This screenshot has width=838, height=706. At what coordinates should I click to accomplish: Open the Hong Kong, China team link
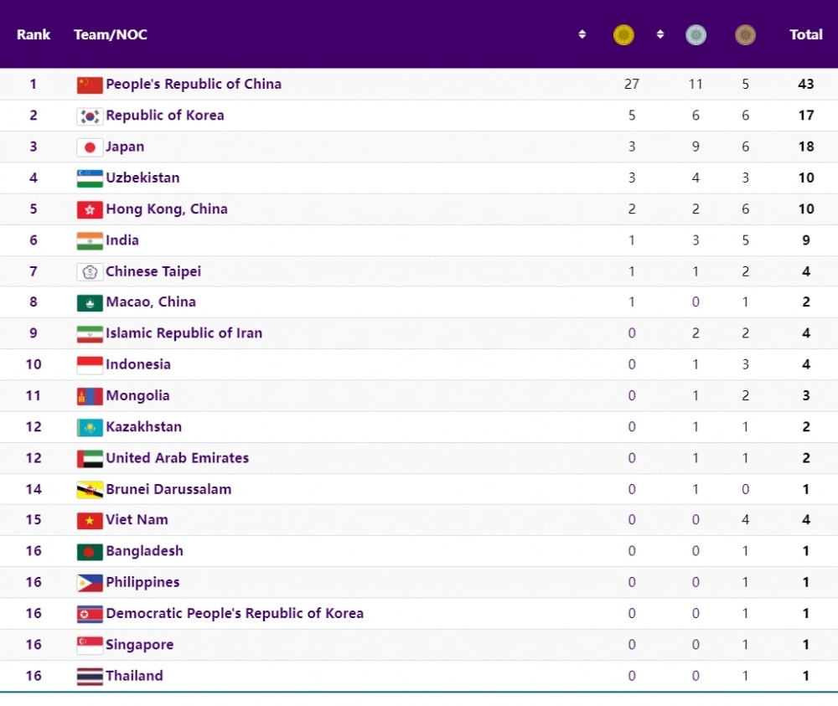[167, 209]
